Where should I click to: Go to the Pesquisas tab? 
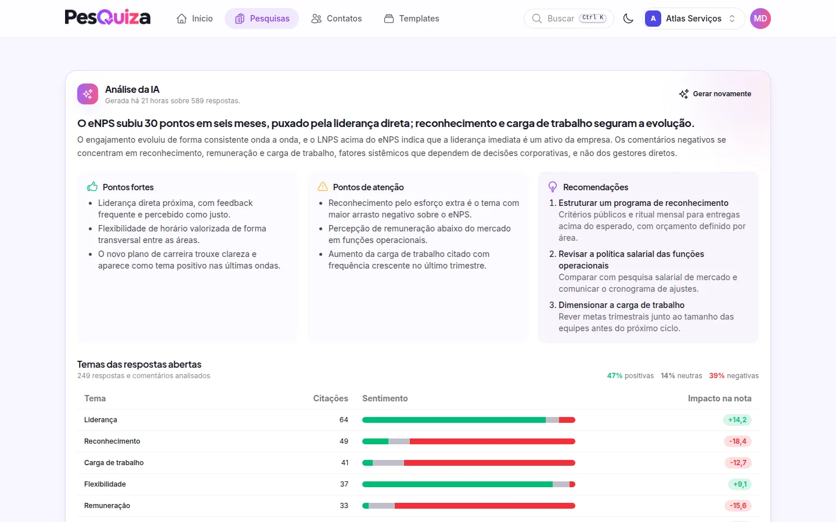click(x=262, y=19)
